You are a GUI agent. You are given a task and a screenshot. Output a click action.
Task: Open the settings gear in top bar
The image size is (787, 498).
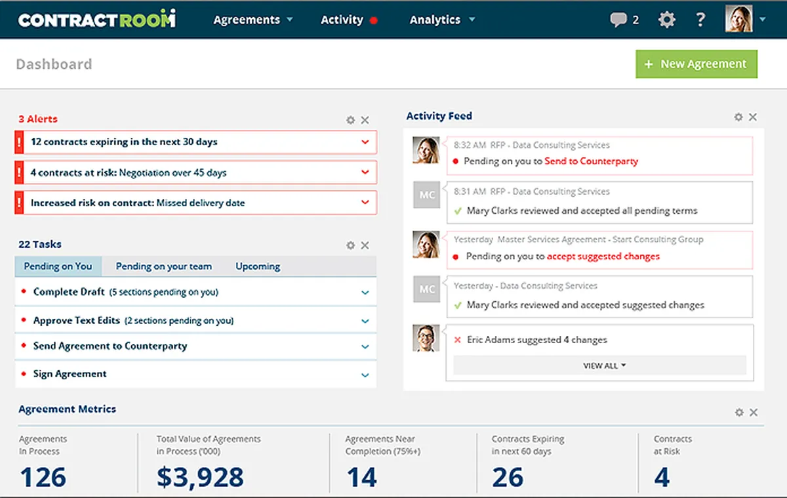click(666, 20)
